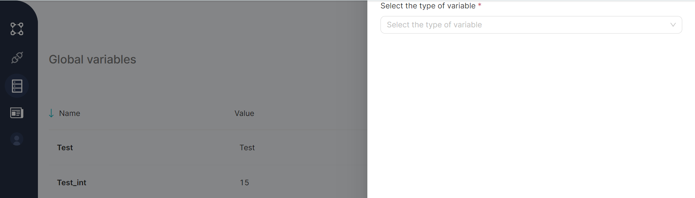Select the Test_int variable name

click(x=71, y=183)
